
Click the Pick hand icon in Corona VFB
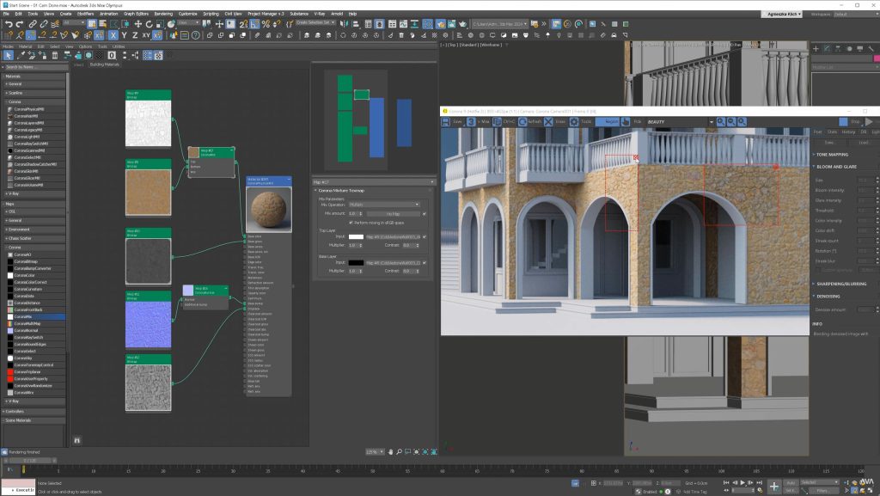pos(626,121)
